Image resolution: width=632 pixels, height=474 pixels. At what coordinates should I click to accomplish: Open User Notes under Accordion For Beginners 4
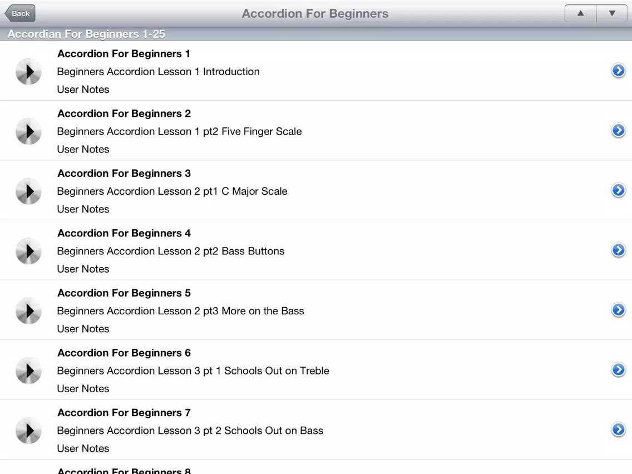point(83,269)
